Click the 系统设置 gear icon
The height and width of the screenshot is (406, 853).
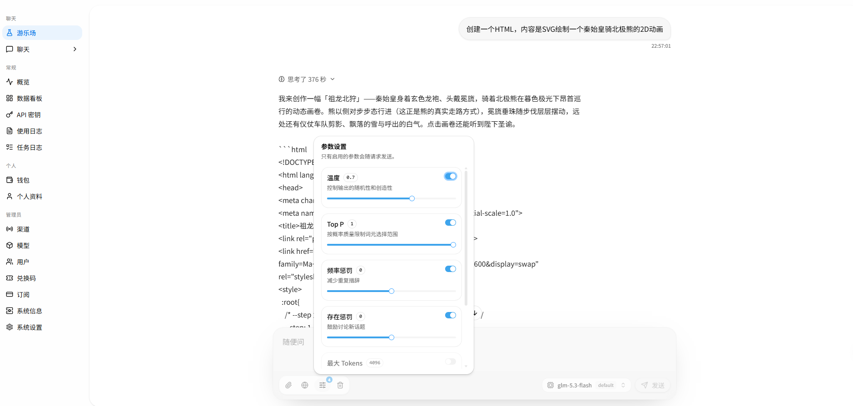10,327
